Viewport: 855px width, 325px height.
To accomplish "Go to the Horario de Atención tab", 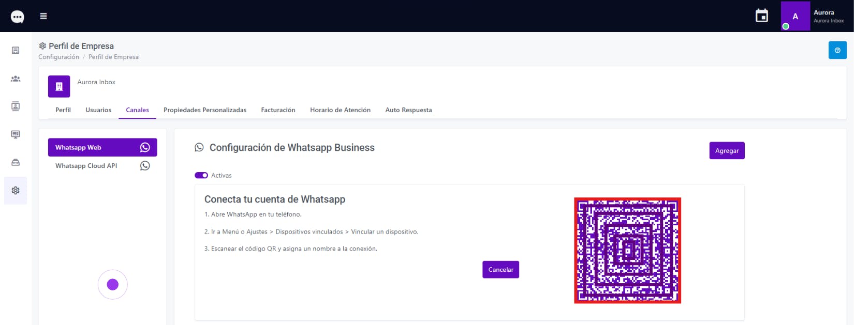I will 340,110.
